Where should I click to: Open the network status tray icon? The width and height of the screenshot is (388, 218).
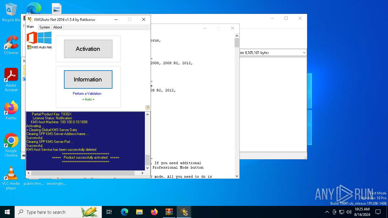(x=342, y=212)
